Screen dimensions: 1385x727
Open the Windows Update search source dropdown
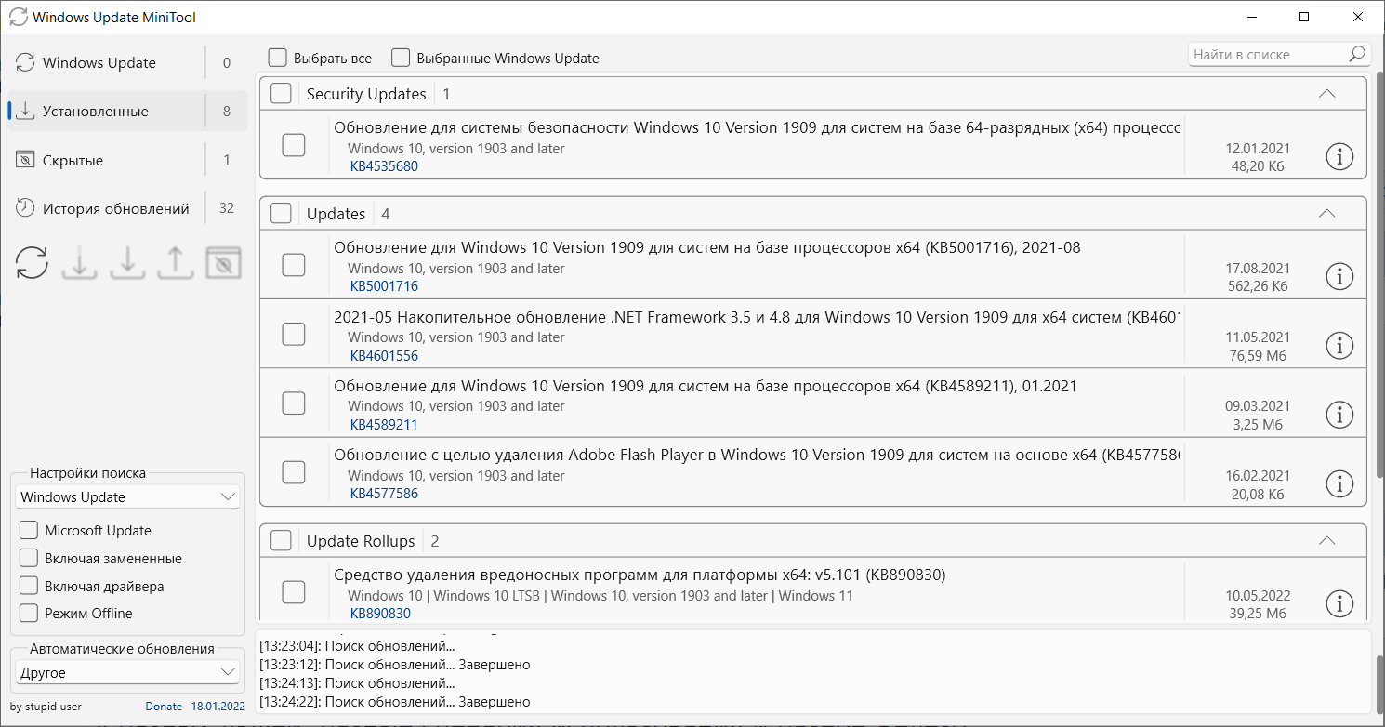click(x=127, y=497)
